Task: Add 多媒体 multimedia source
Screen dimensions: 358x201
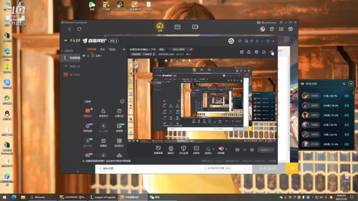Action: [196, 150]
